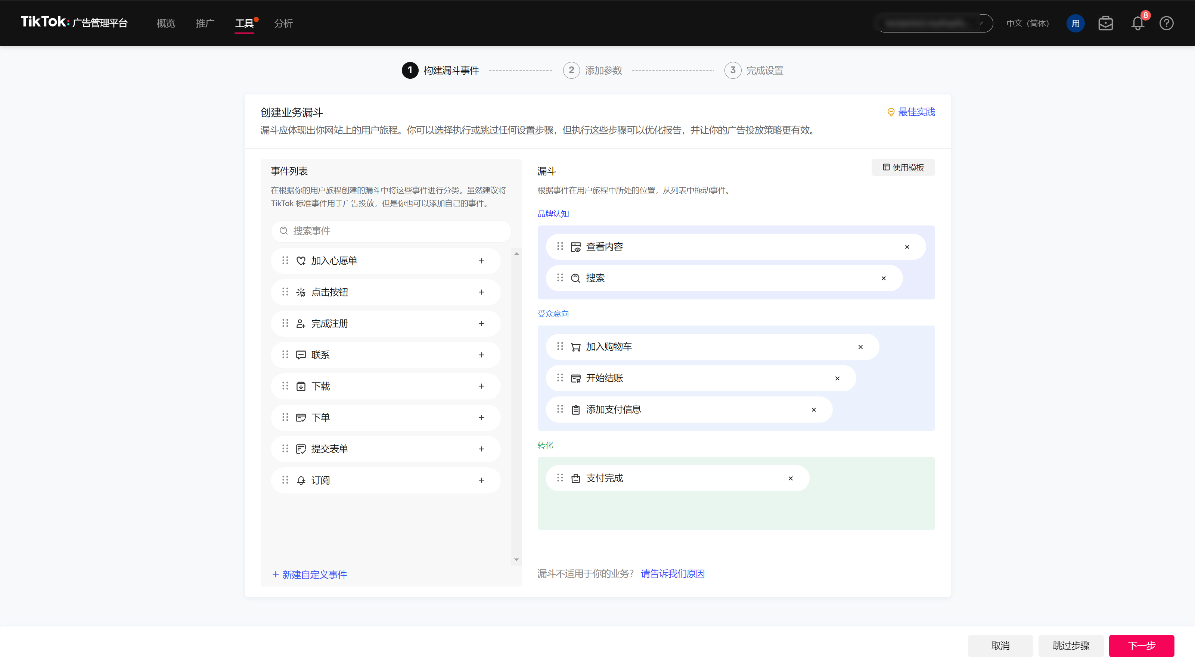Add 订阅 event via plus icon
The height and width of the screenshot is (663, 1195).
481,480
